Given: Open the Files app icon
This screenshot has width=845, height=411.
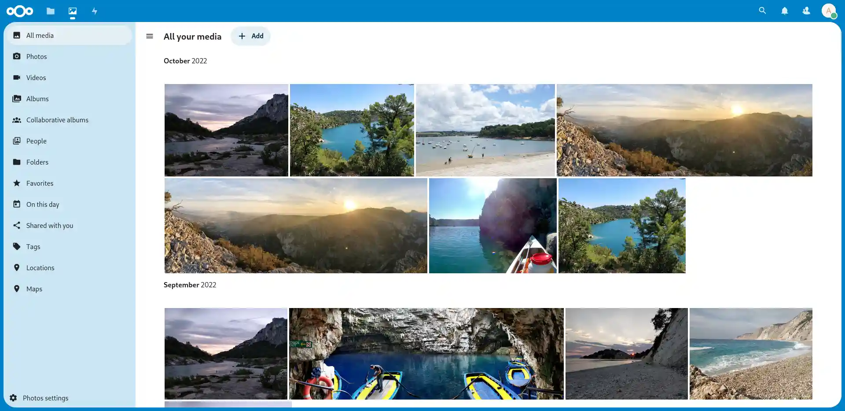Looking at the screenshot, I should (x=51, y=11).
